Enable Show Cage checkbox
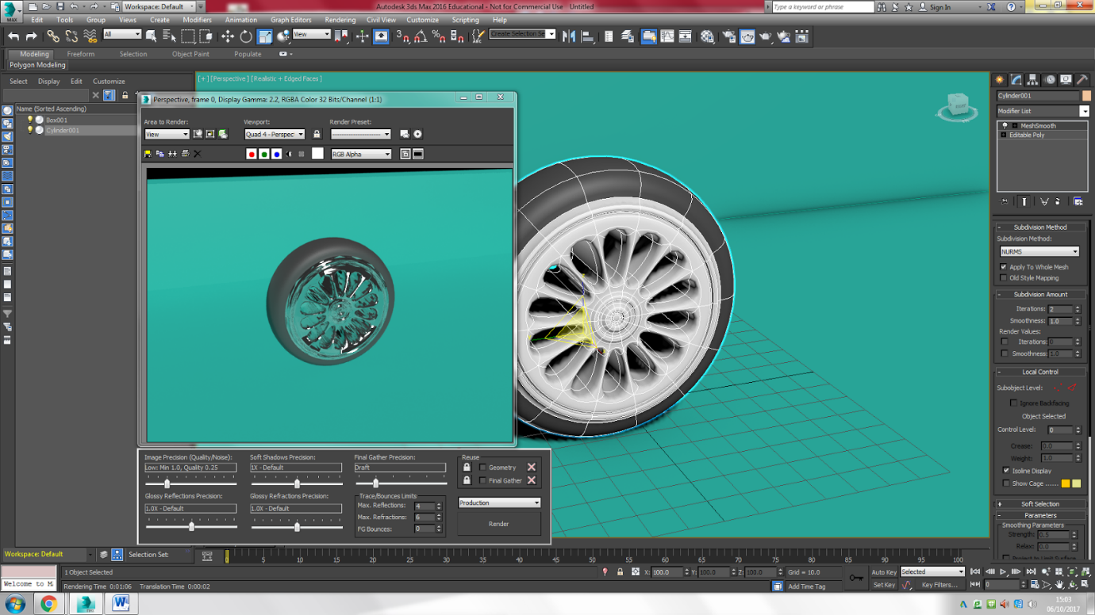The width and height of the screenshot is (1095, 615). (x=1006, y=483)
